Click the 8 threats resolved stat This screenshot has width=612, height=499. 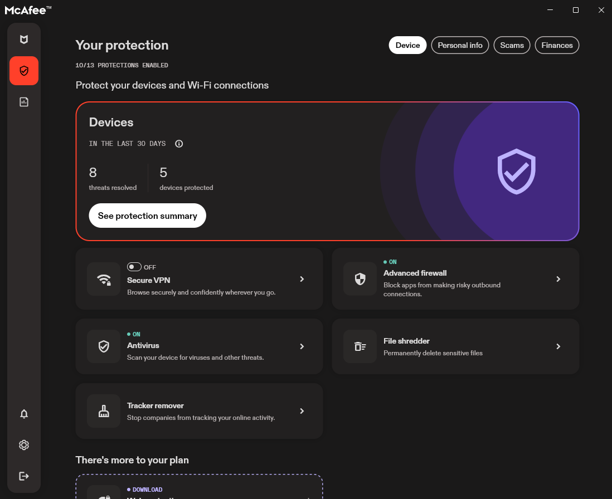coord(113,179)
